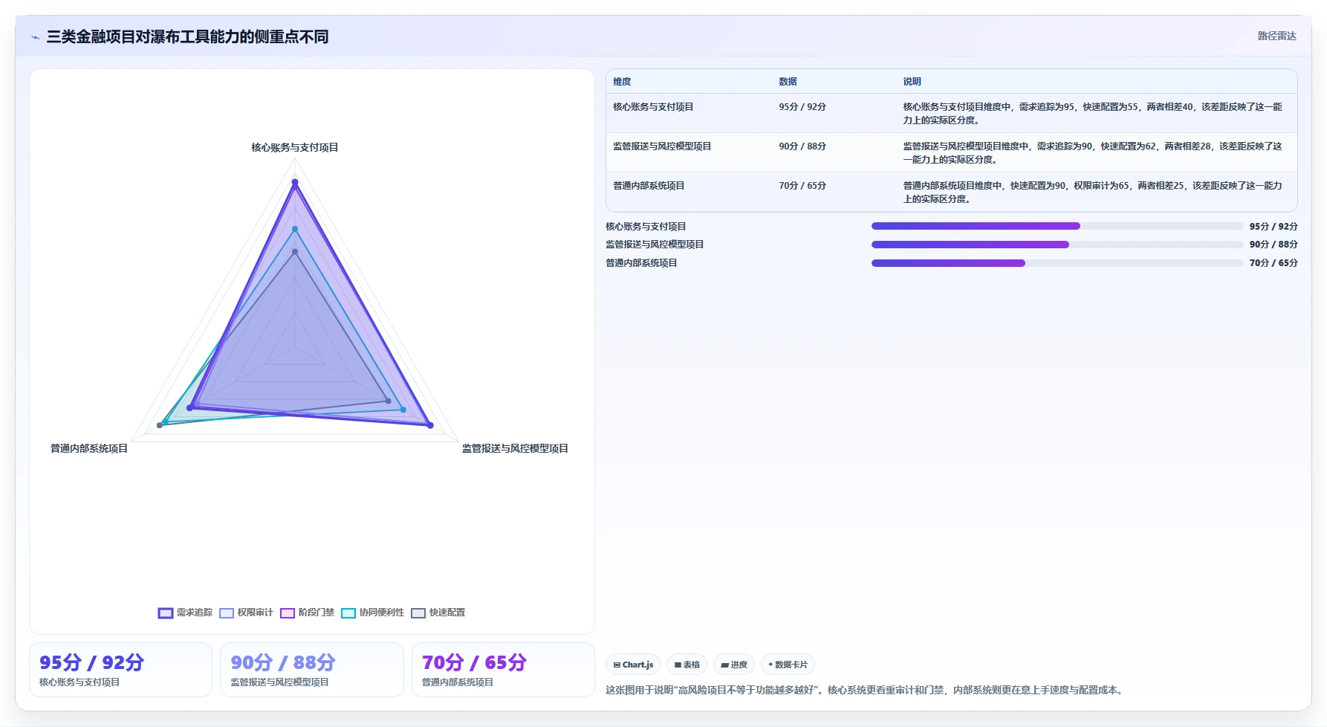Click the 维度 column header
The image size is (1327, 727).
(622, 82)
